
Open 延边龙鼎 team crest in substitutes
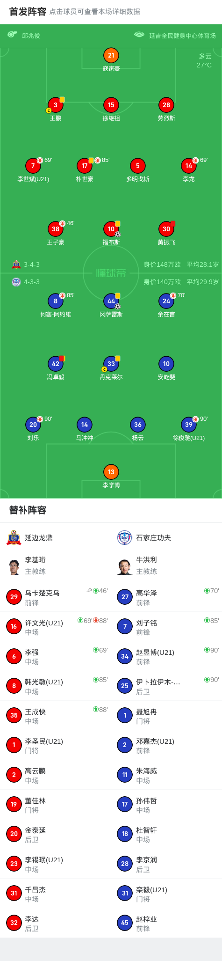coord(14,537)
